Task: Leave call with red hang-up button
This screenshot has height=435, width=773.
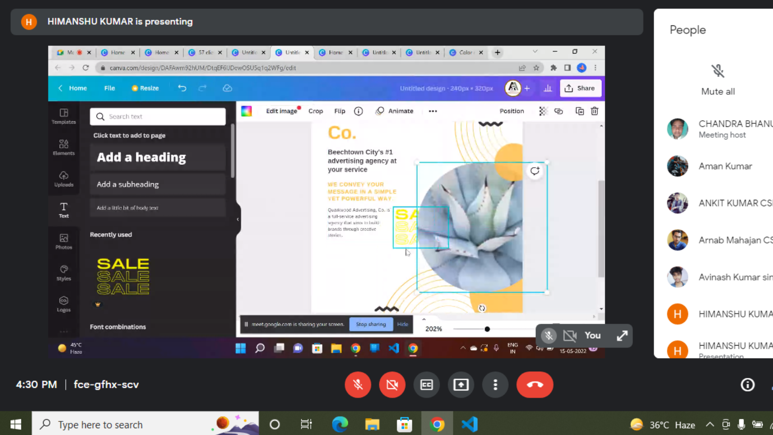Action: coord(535,385)
